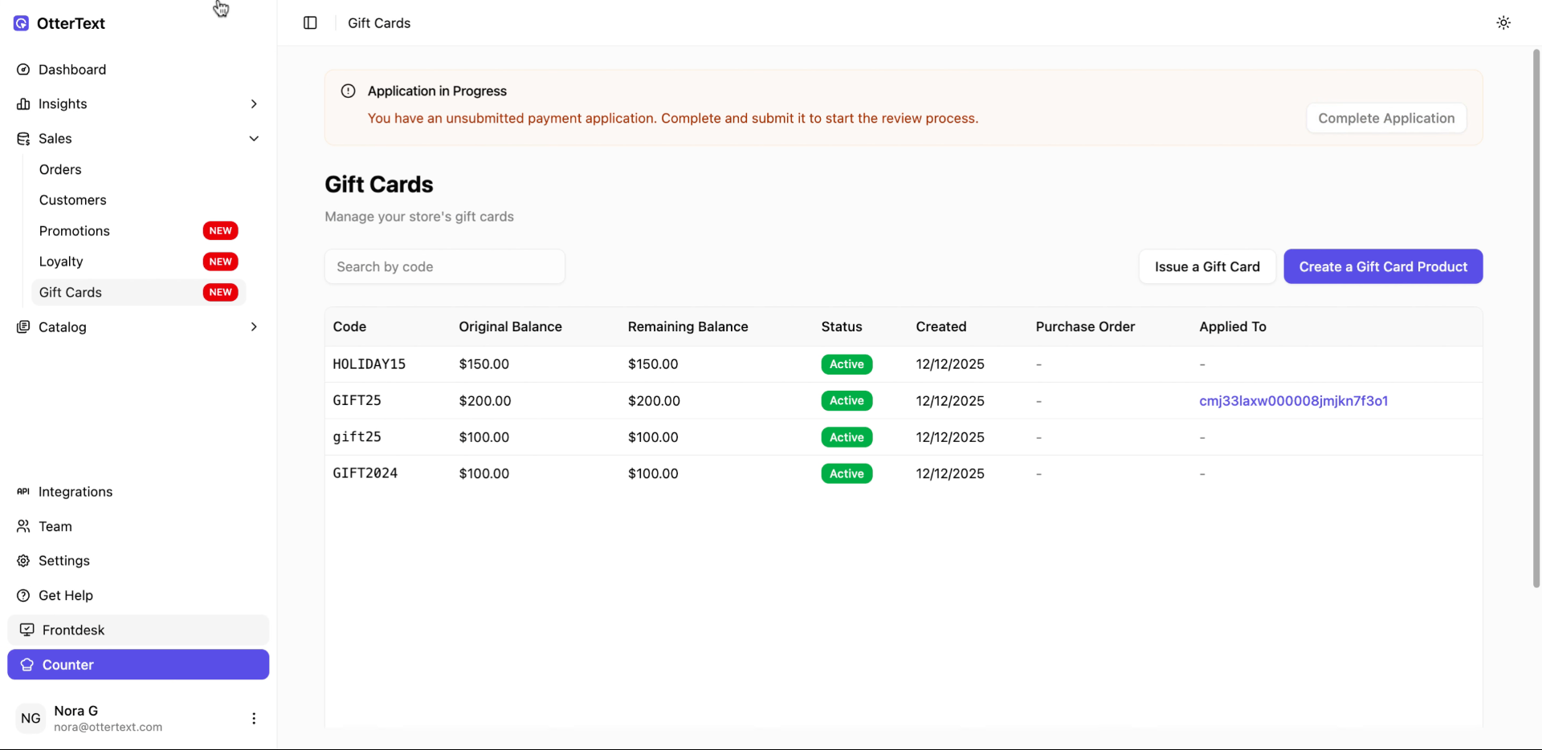Open the Nora G account options menu

click(254, 719)
